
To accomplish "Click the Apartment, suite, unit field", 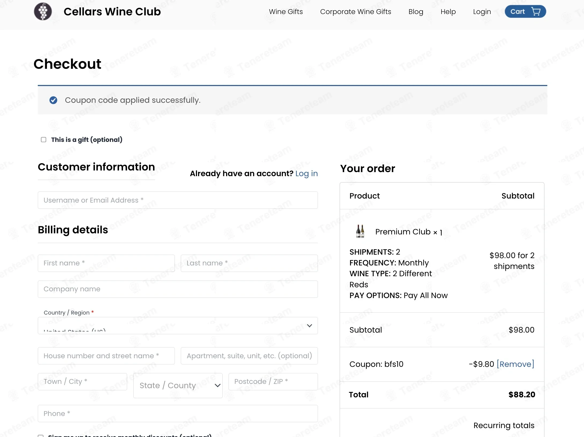I will point(249,356).
